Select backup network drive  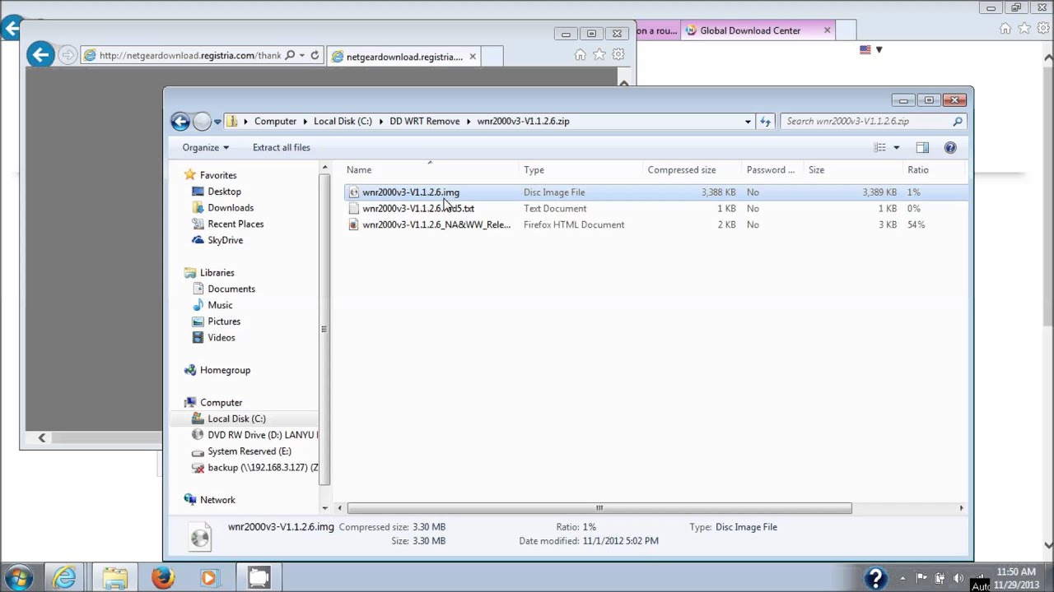click(263, 467)
